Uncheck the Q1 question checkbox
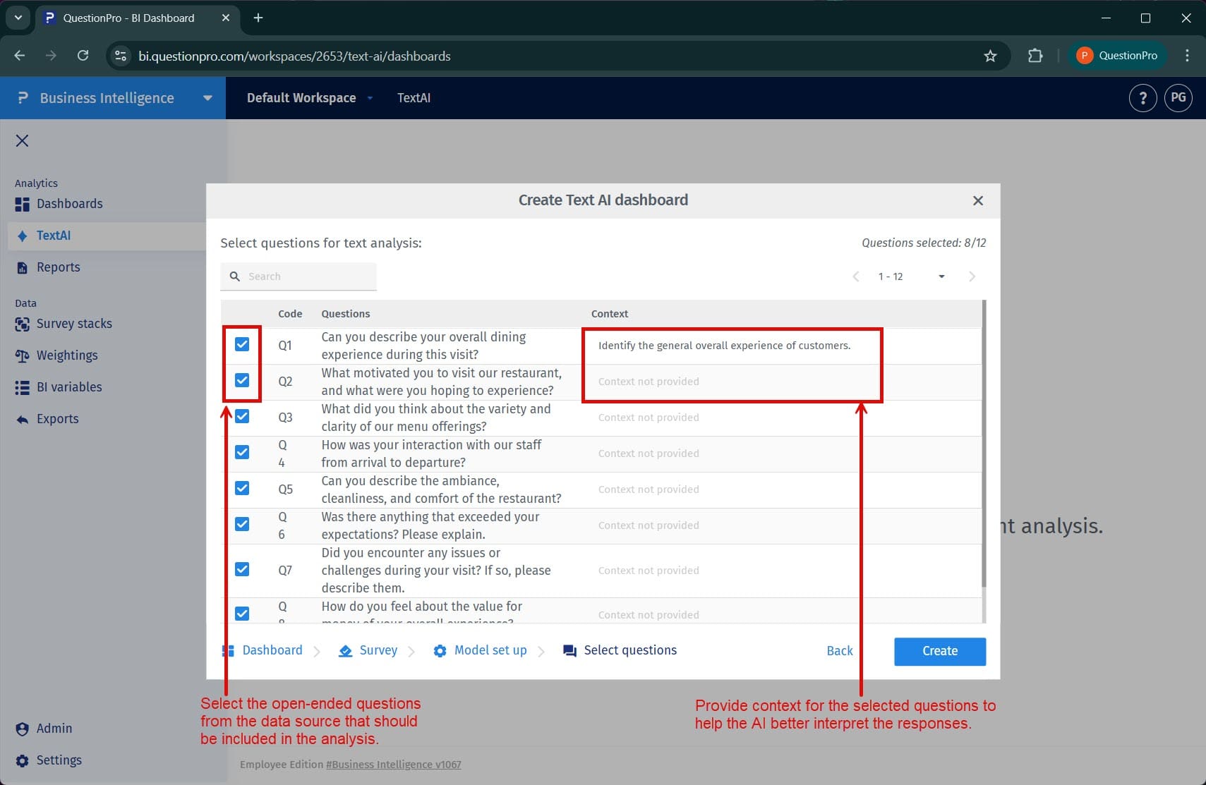The image size is (1206, 785). pyautogui.click(x=242, y=344)
